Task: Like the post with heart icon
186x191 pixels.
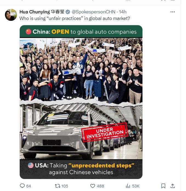Action: (x=93, y=186)
